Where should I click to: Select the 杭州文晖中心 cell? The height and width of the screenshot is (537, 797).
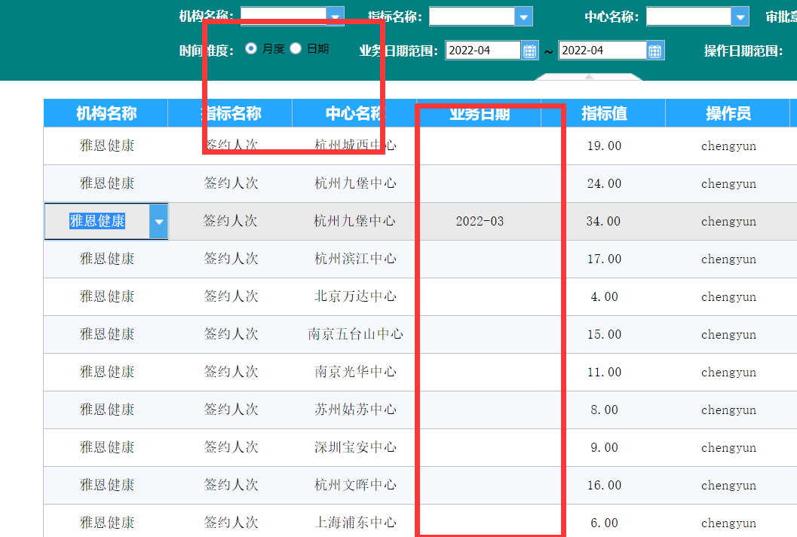click(x=355, y=485)
